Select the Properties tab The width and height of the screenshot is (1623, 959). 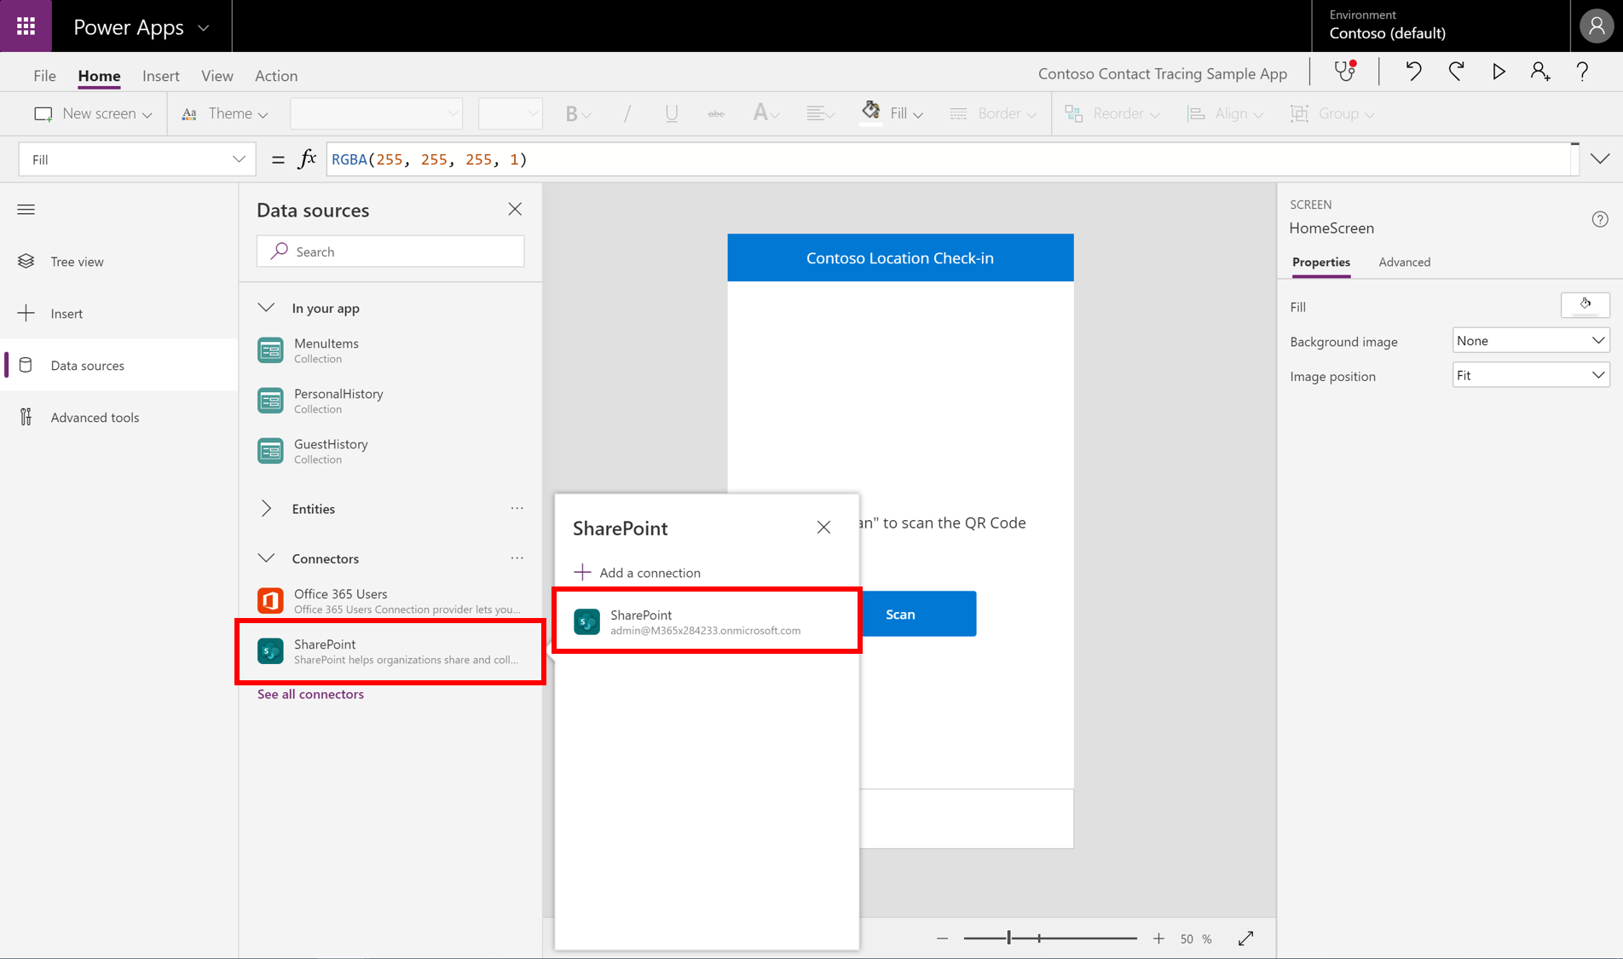1320,262
